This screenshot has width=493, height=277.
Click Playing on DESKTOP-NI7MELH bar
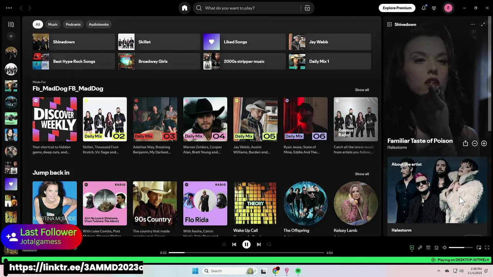pyautogui.click(x=460, y=260)
